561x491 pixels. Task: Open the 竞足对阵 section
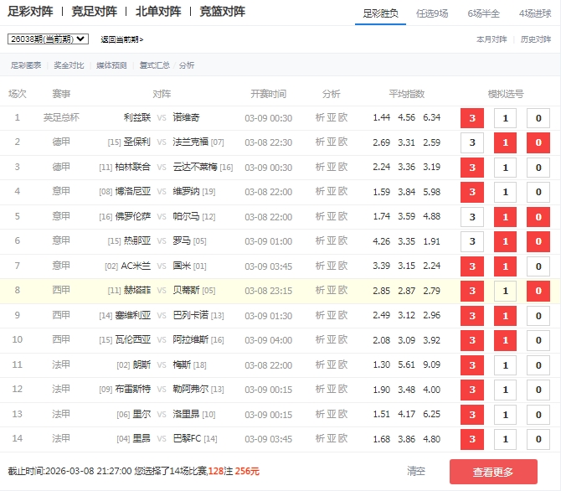pyautogui.click(x=94, y=12)
